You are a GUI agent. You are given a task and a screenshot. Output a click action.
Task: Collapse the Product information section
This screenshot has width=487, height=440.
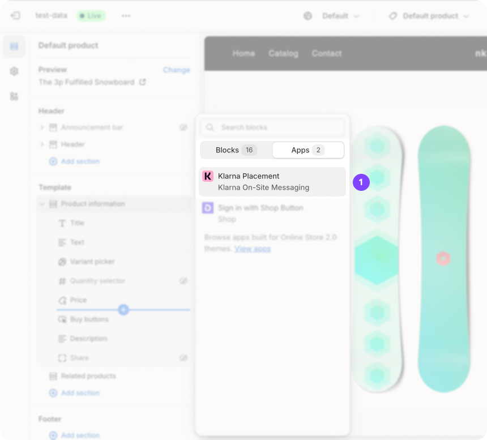click(42, 204)
